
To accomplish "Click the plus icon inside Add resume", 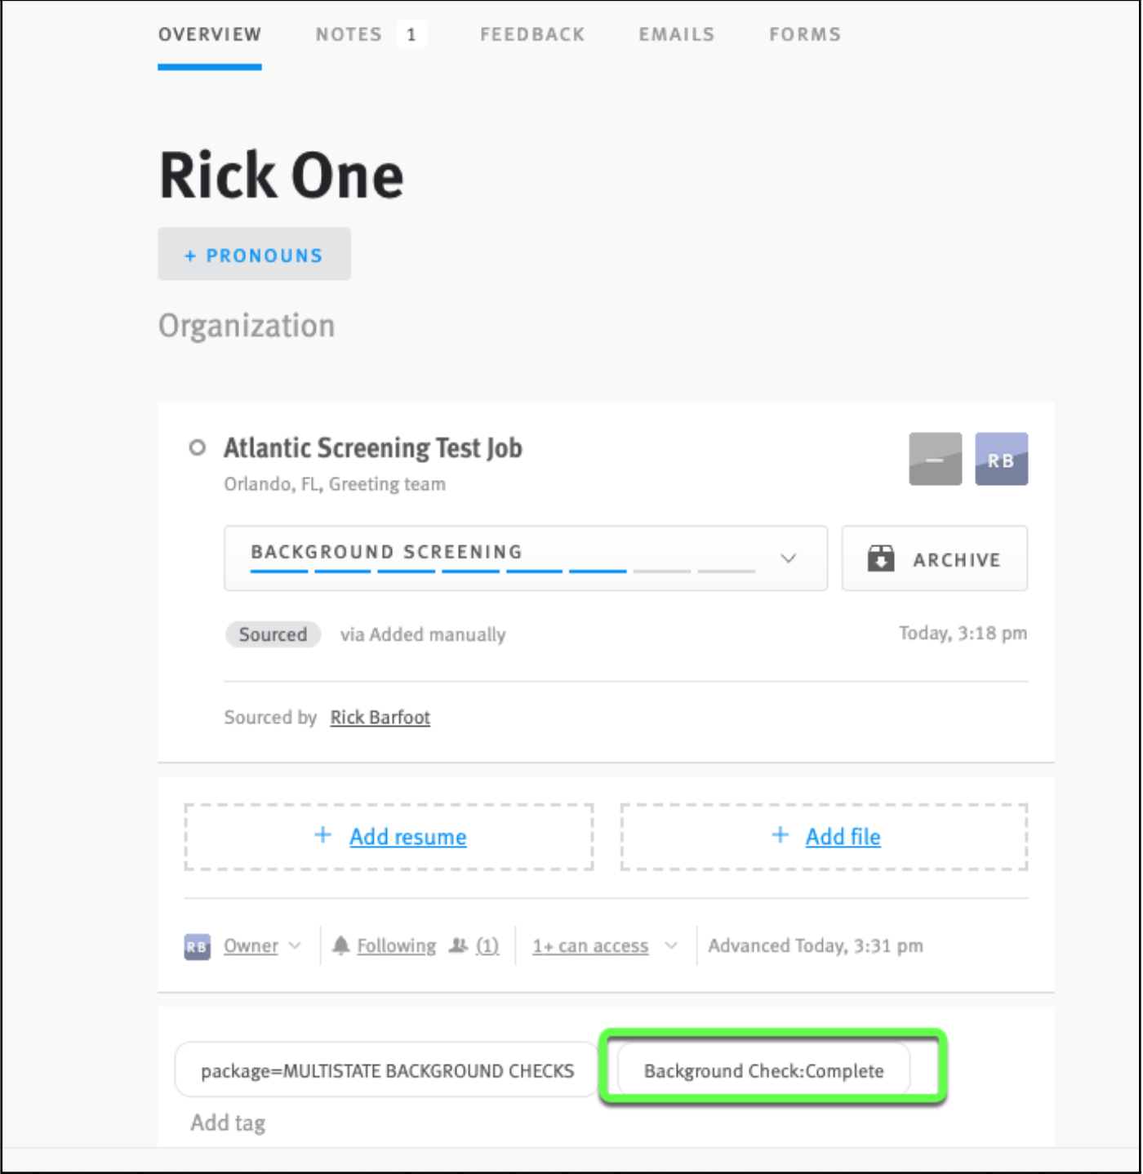I will (x=322, y=836).
